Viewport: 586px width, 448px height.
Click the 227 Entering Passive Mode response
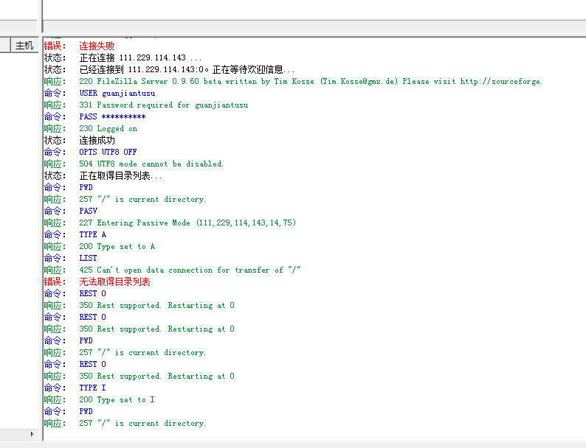click(170, 223)
